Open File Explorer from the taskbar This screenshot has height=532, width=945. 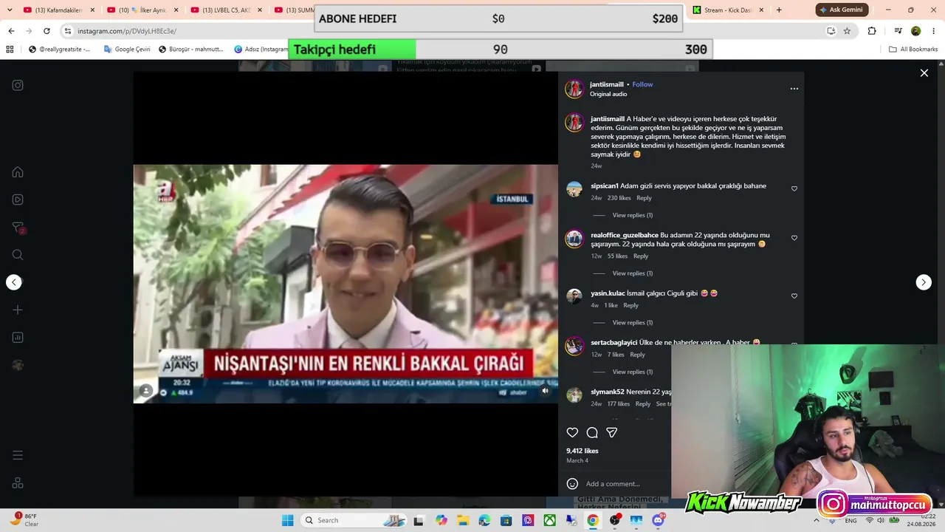tap(463, 520)
